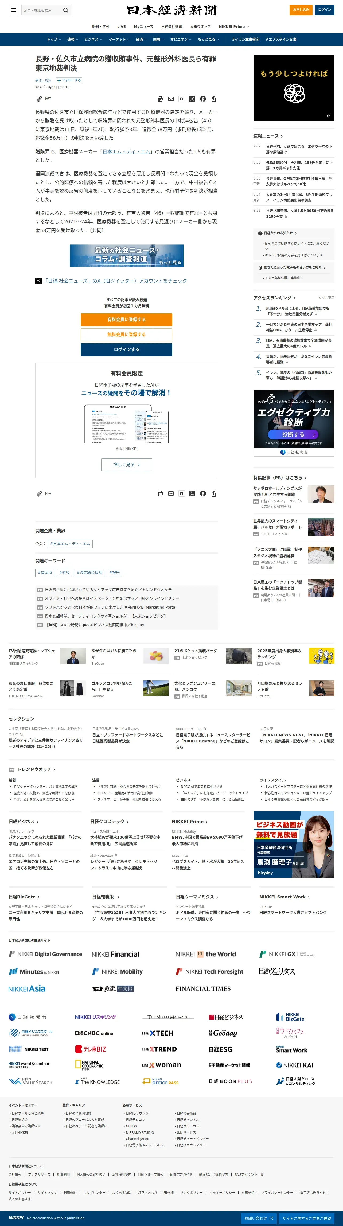
Task: Open the FINANCIAL TIMES logo link
Action: [203, 988]
